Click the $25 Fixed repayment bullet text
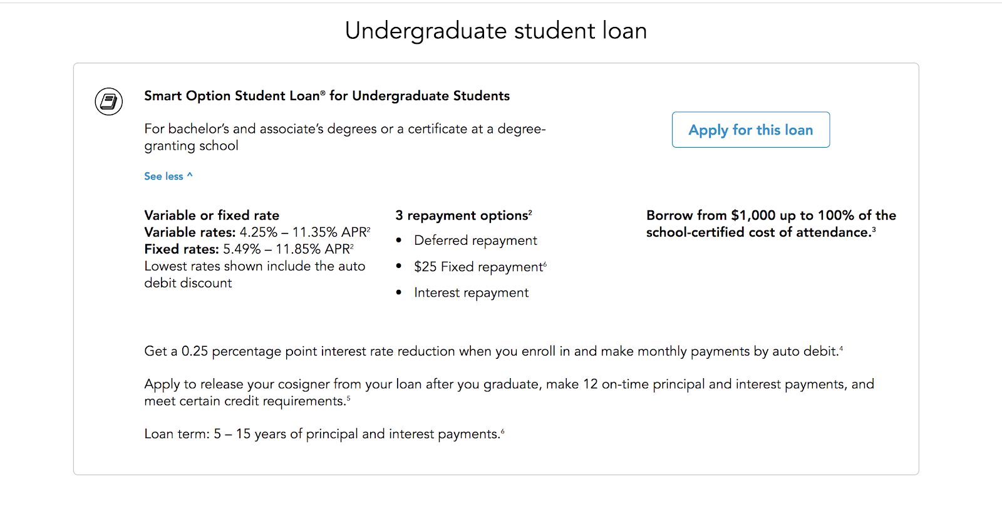Image resolution: width=1002 pixels, height=509 pixels. tap(478, 267)
